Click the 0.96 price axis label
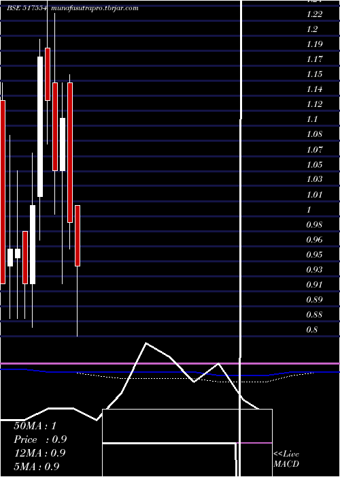Viewport: 340px width, 477px height. pos(314,239)
